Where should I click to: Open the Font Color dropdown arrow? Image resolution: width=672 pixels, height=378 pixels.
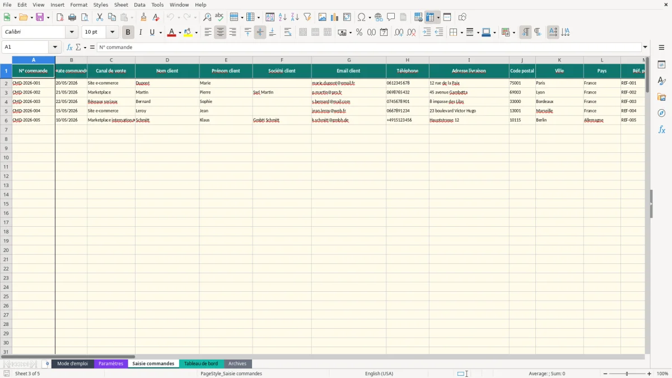point(180,32)
